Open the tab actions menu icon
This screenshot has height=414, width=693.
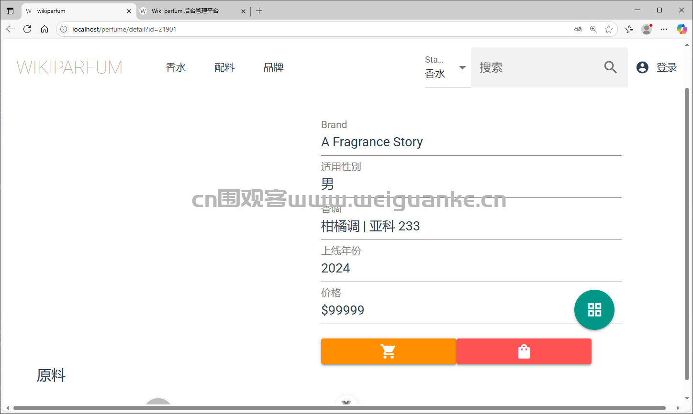click(10, 11)
